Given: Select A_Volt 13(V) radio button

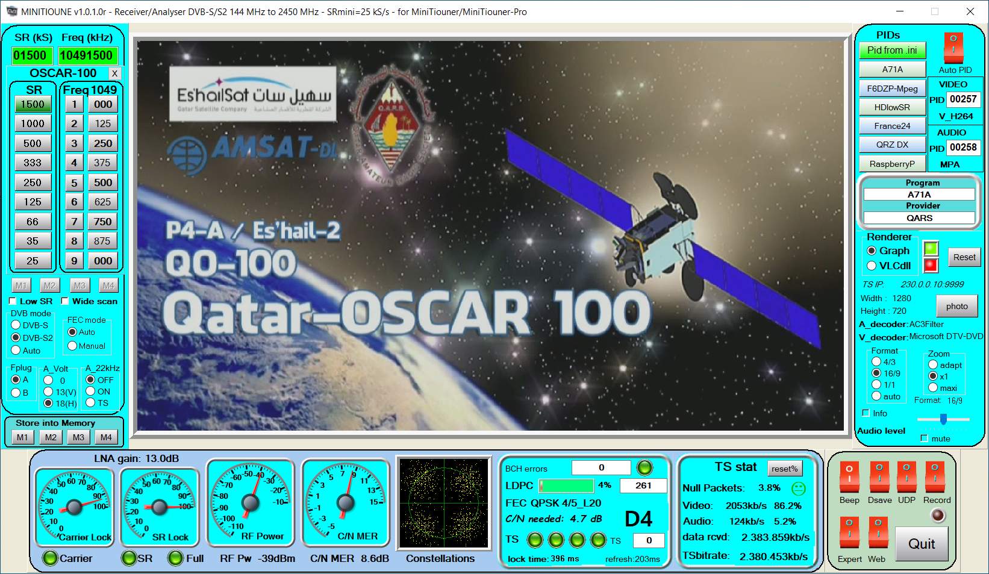Looking at the screenshot, I should coord(48,392).
